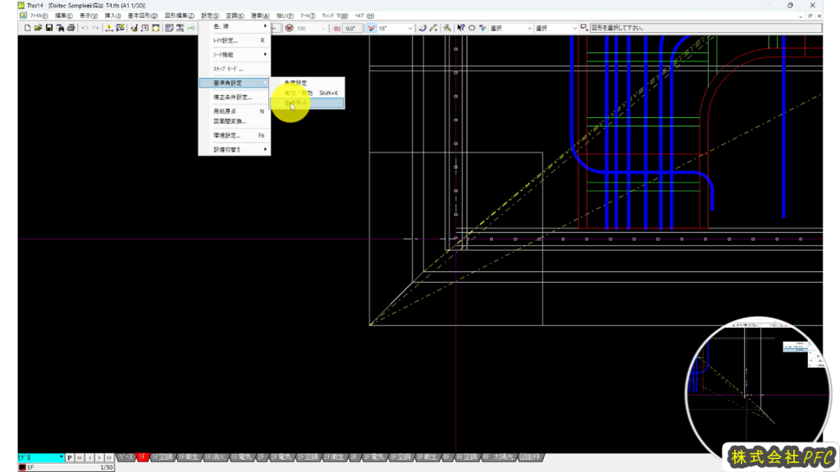Click the Print icon in toolbar
The height and width of the screenshot is (472, 840).
(71, 28)
